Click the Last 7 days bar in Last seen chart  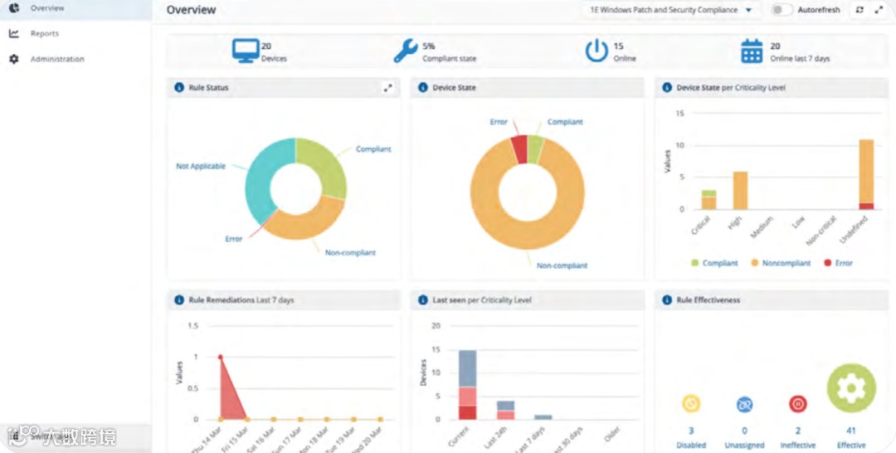tap(543, 417)
